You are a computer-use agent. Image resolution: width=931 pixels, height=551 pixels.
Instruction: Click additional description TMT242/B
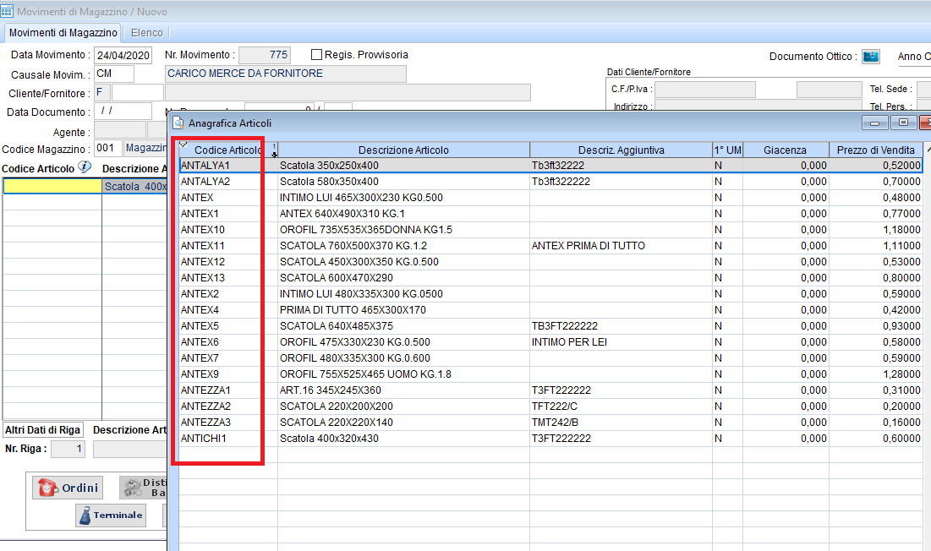click(x=555, y=422)
